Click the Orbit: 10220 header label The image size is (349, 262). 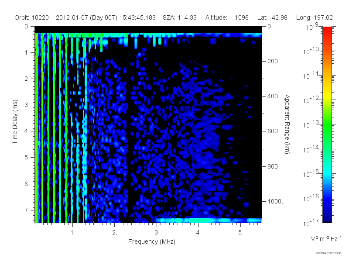(x=31, y=17)
